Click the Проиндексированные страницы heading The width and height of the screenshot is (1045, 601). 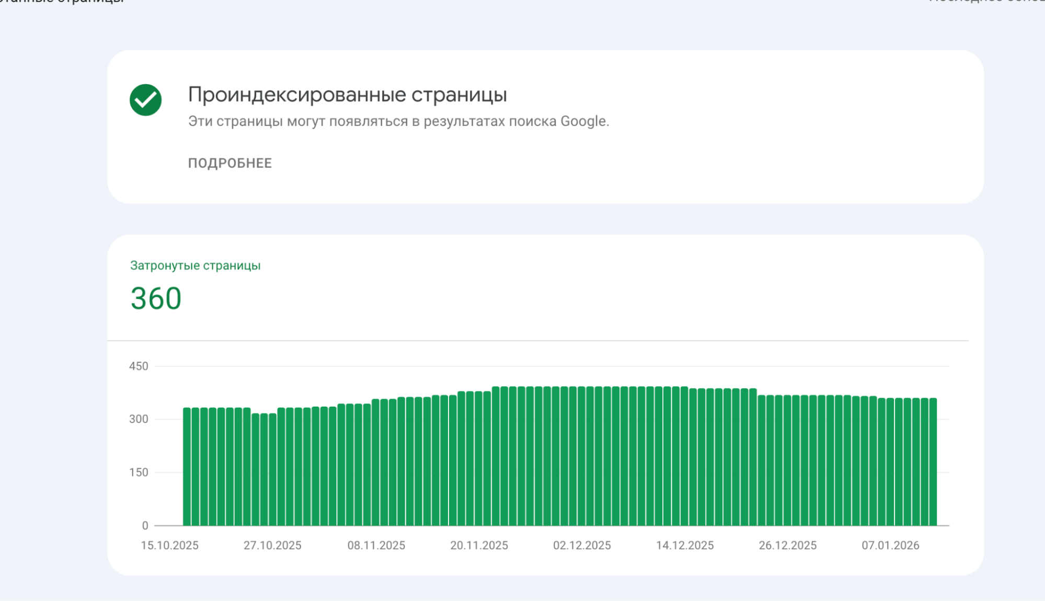click(x=347, y=95)
